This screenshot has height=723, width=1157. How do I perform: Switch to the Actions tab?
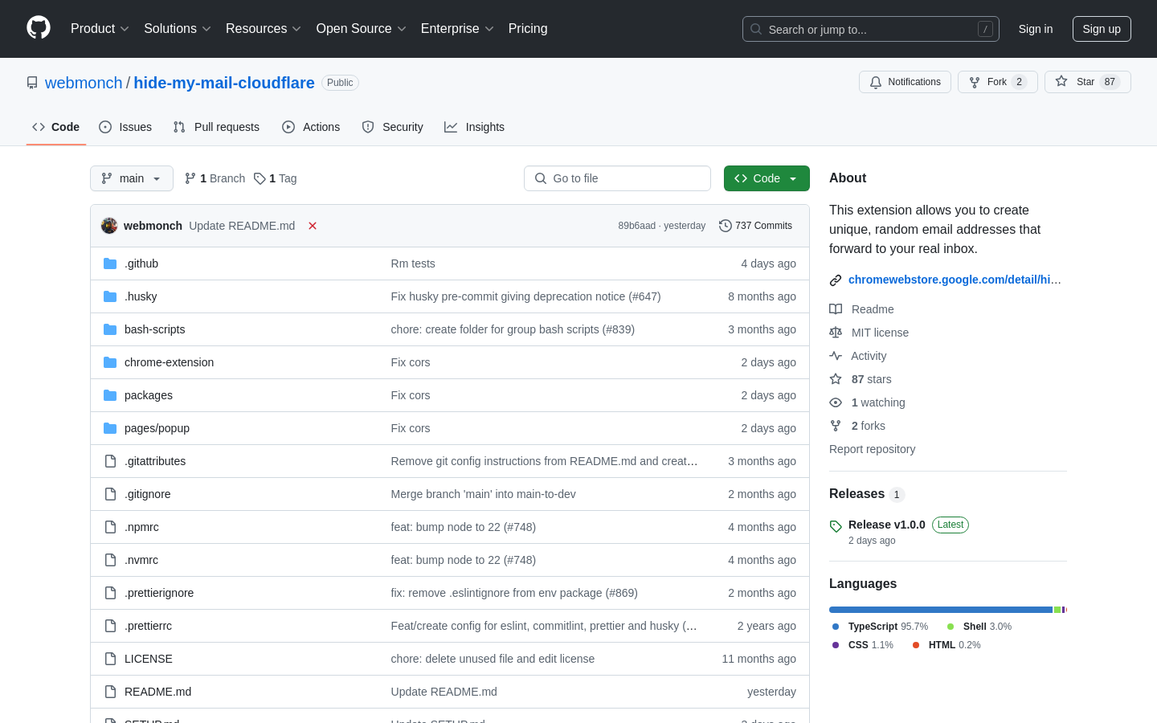pyautogui.click(x=311, y=127)
